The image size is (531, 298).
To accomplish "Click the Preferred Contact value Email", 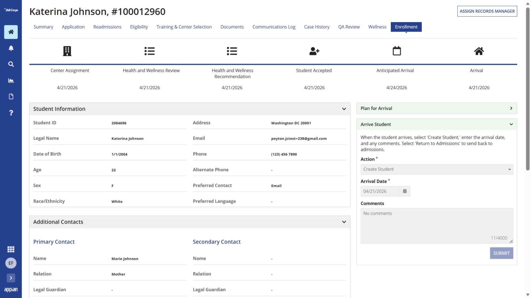I will (x=276, y=186).
